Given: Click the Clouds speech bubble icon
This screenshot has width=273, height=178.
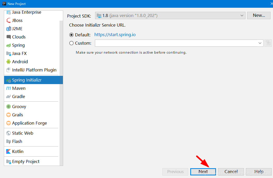Looking at the screenshot, I should coord(9,37).
